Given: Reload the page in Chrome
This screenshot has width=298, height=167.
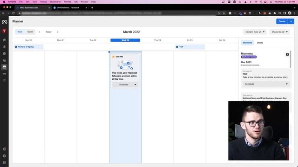Looking at the screenshot, I should click(14, 13).
